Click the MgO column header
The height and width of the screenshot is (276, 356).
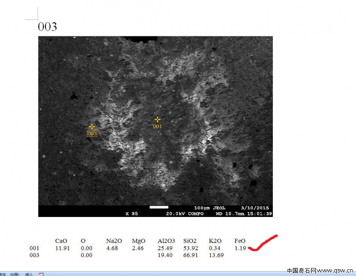tap(138, 241)
